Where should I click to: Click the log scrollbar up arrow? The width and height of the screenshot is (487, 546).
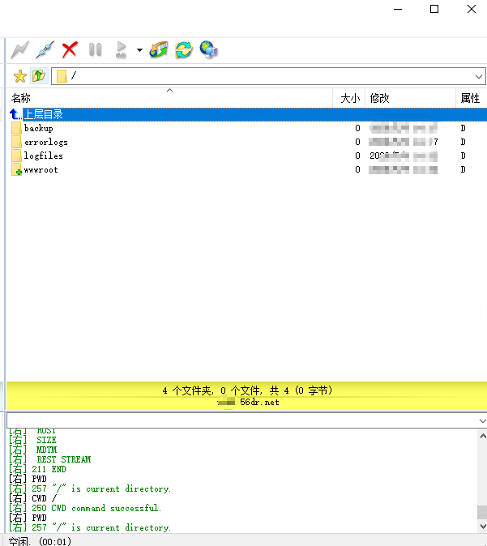[x=482, y=436]
